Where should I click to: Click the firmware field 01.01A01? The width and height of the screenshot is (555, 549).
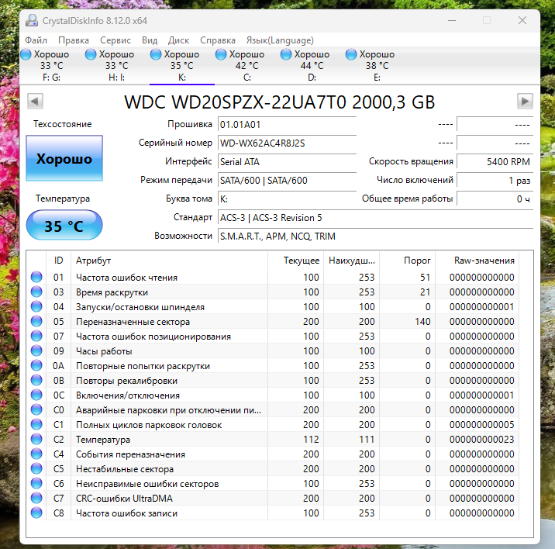coord(287,125)
